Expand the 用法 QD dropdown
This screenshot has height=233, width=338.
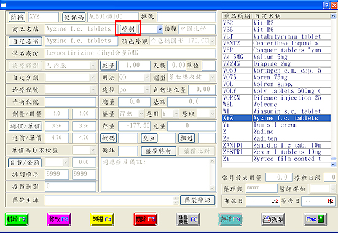click(x=147, y=77)
